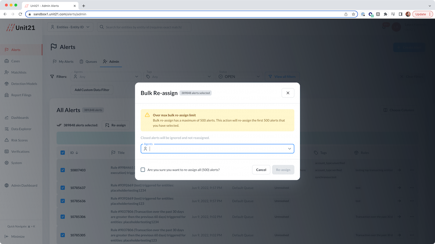Open more options for alert 10785637 row
The height and width of the screenshot is (244, 435).
click(x=412, y=188)
